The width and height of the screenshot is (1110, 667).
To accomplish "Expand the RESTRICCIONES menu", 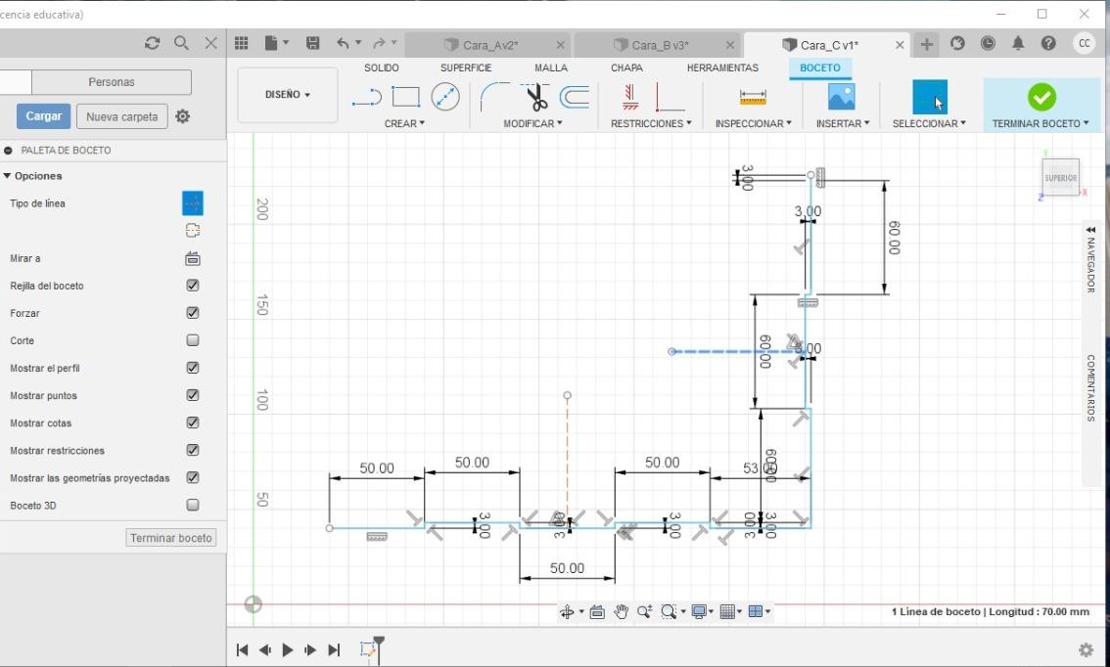I will [651, 123].
